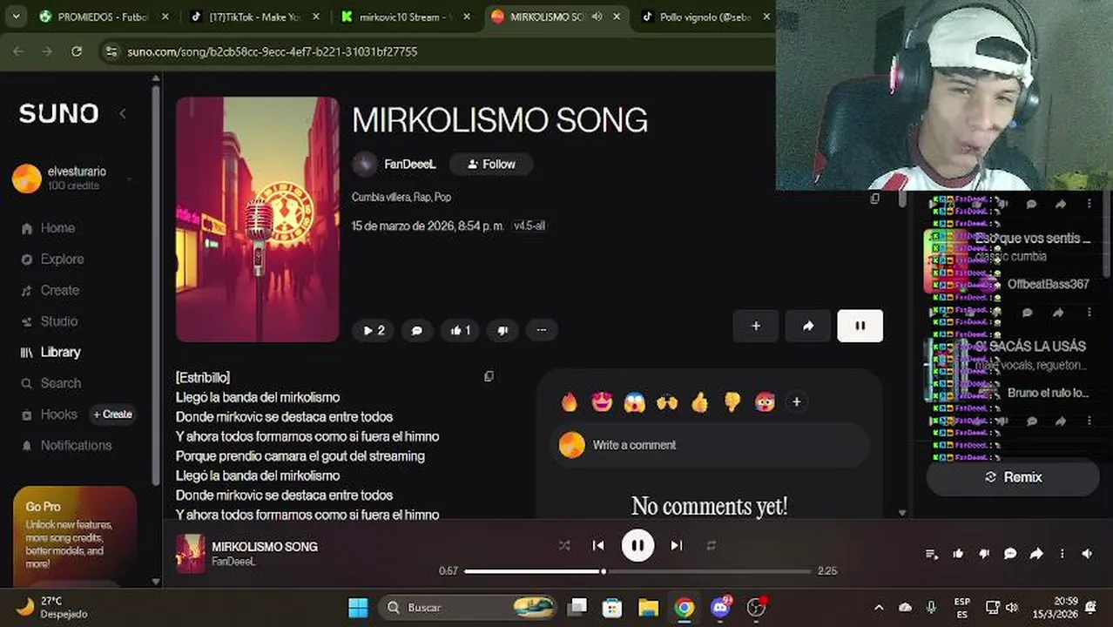Dislike the song with thumbs down

pos(503,330)
